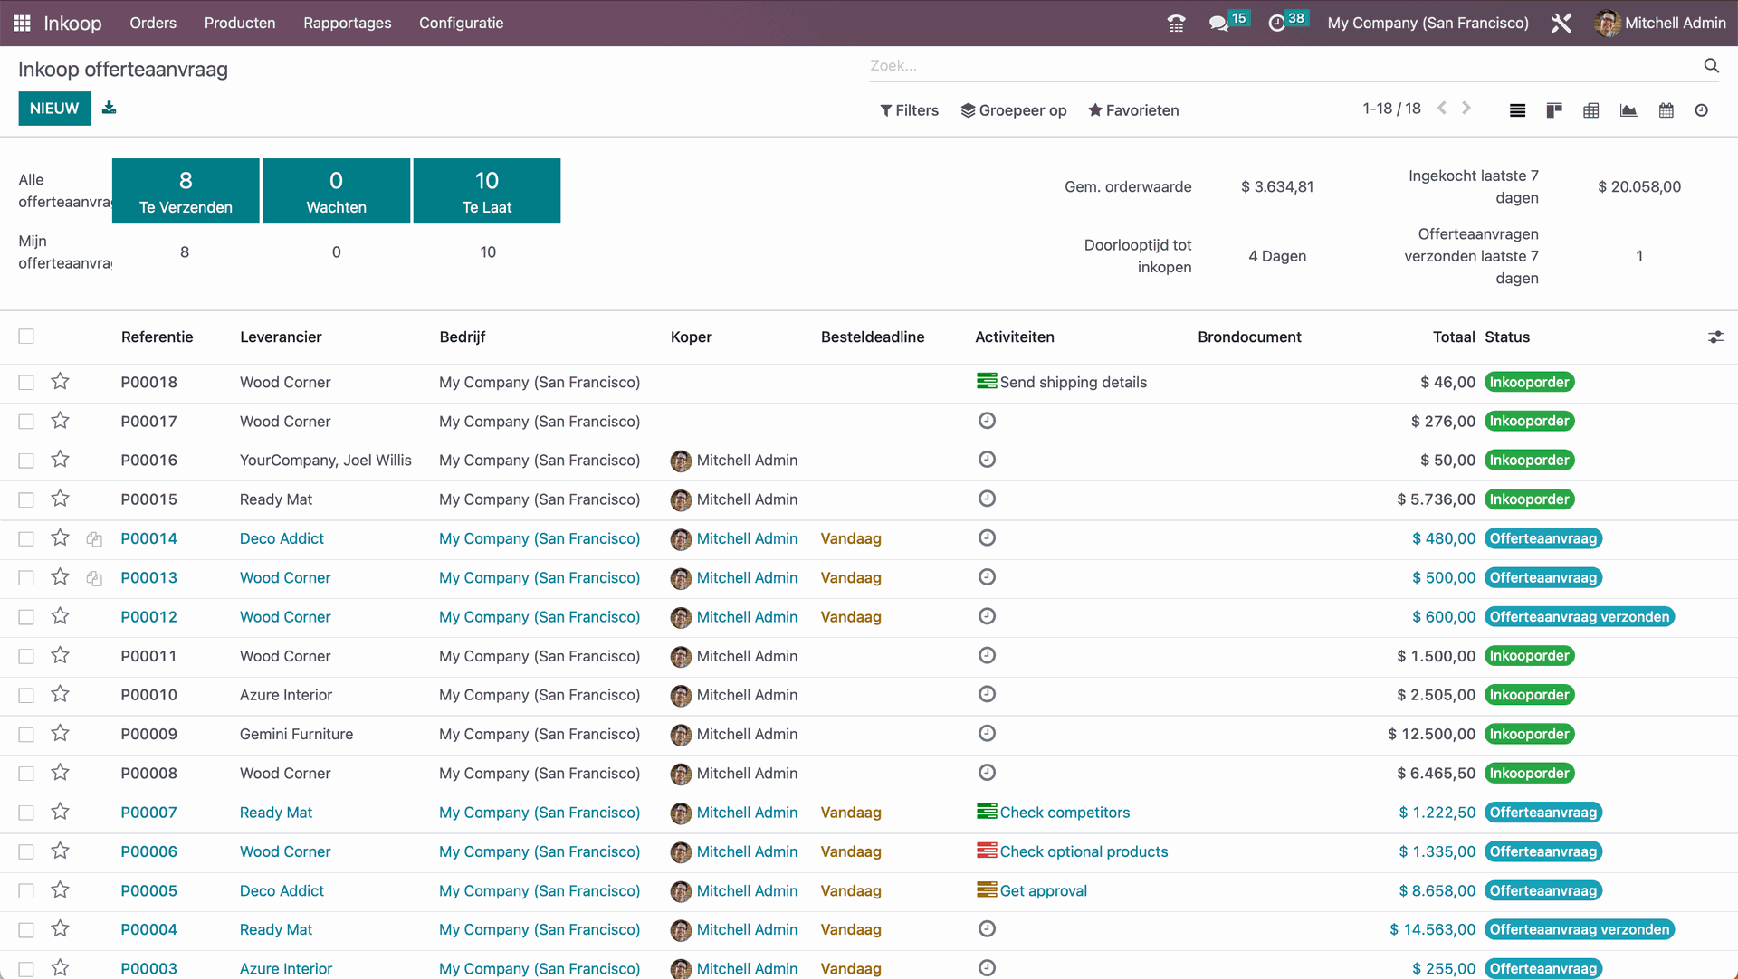Open the activity view of purchase orders

[x=1702, y=109]
